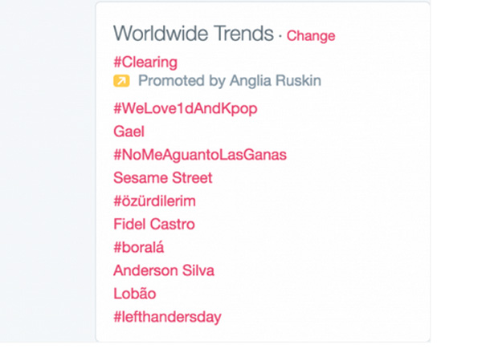Open the #WeLove1dAndKpop trend
This screenshot has height=361, width=482.
pos(186,108)
